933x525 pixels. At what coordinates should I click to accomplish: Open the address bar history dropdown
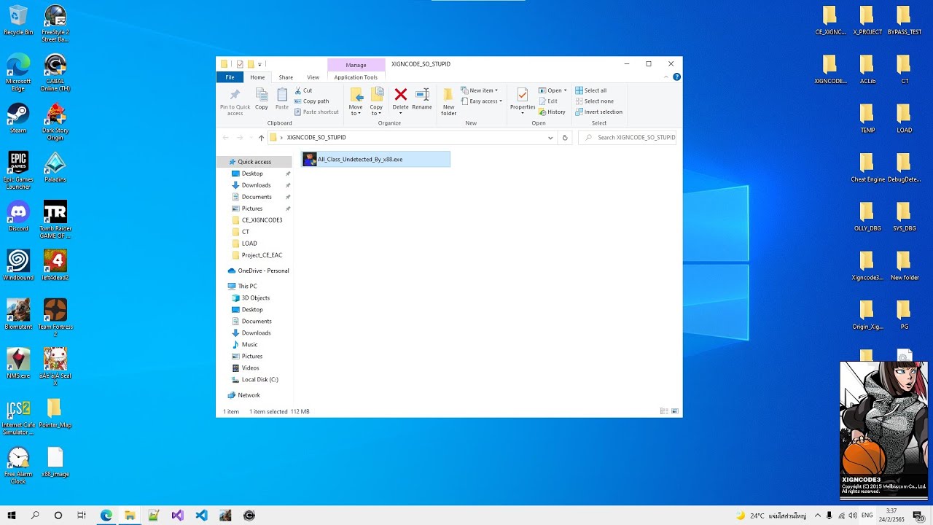tap(550, 137)
